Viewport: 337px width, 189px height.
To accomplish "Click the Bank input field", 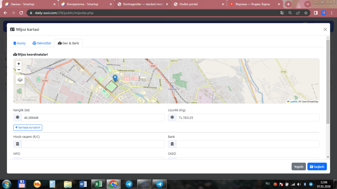I will coord(247,144).
